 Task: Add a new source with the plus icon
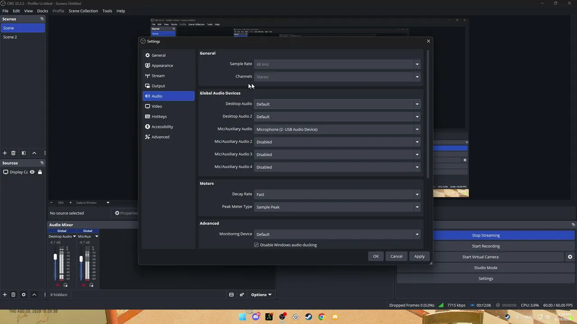click(5, 295)
